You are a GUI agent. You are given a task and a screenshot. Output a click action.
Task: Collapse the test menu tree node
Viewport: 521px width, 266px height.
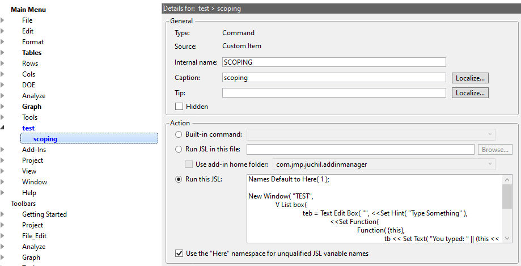tap(3, 128)
